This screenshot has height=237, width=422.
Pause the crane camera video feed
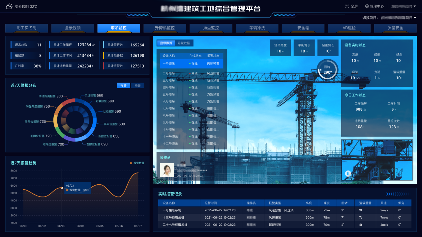(x=347, y=173)
